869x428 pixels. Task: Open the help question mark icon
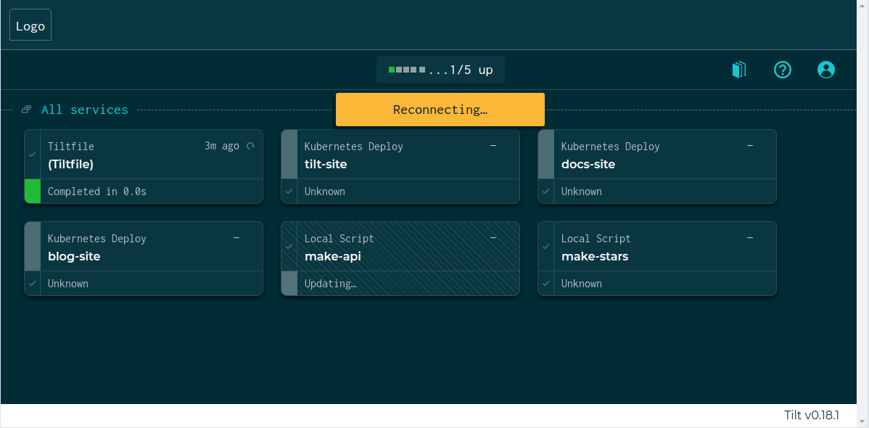point(783,70)
